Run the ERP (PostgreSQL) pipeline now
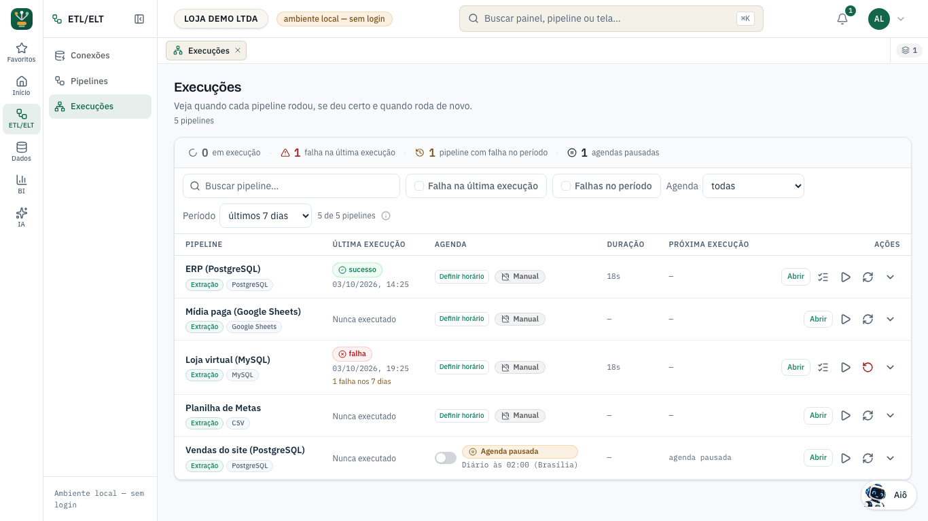This screenshot has height=521, width=928. pos(846,277)
